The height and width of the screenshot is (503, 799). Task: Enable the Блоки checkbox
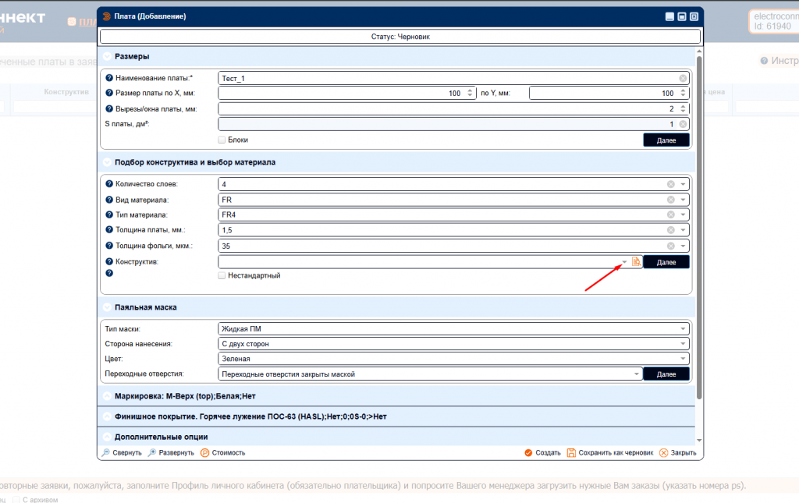(222, 140)
